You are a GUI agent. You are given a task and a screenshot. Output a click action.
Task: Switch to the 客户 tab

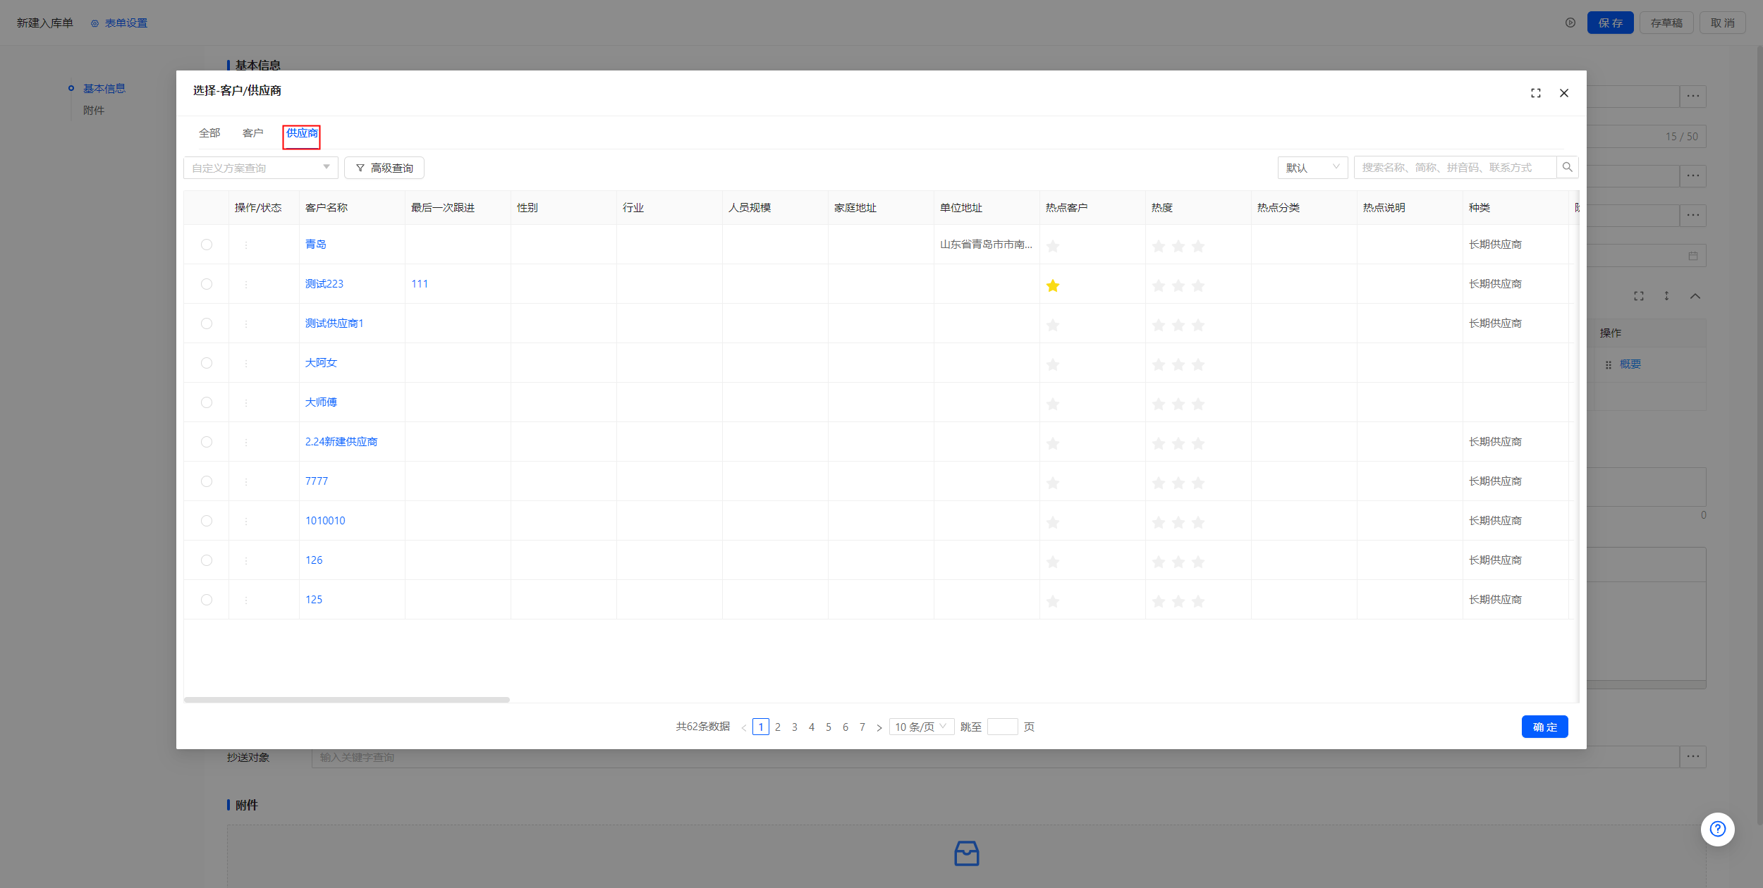point(252,133)
